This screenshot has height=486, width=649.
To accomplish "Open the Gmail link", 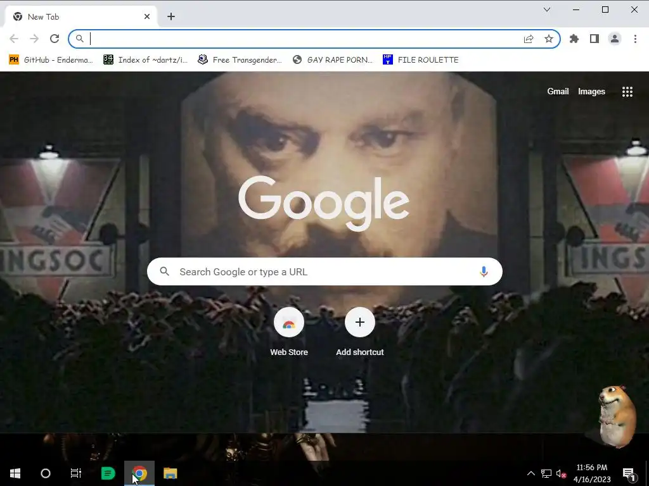I will [558, 91].
